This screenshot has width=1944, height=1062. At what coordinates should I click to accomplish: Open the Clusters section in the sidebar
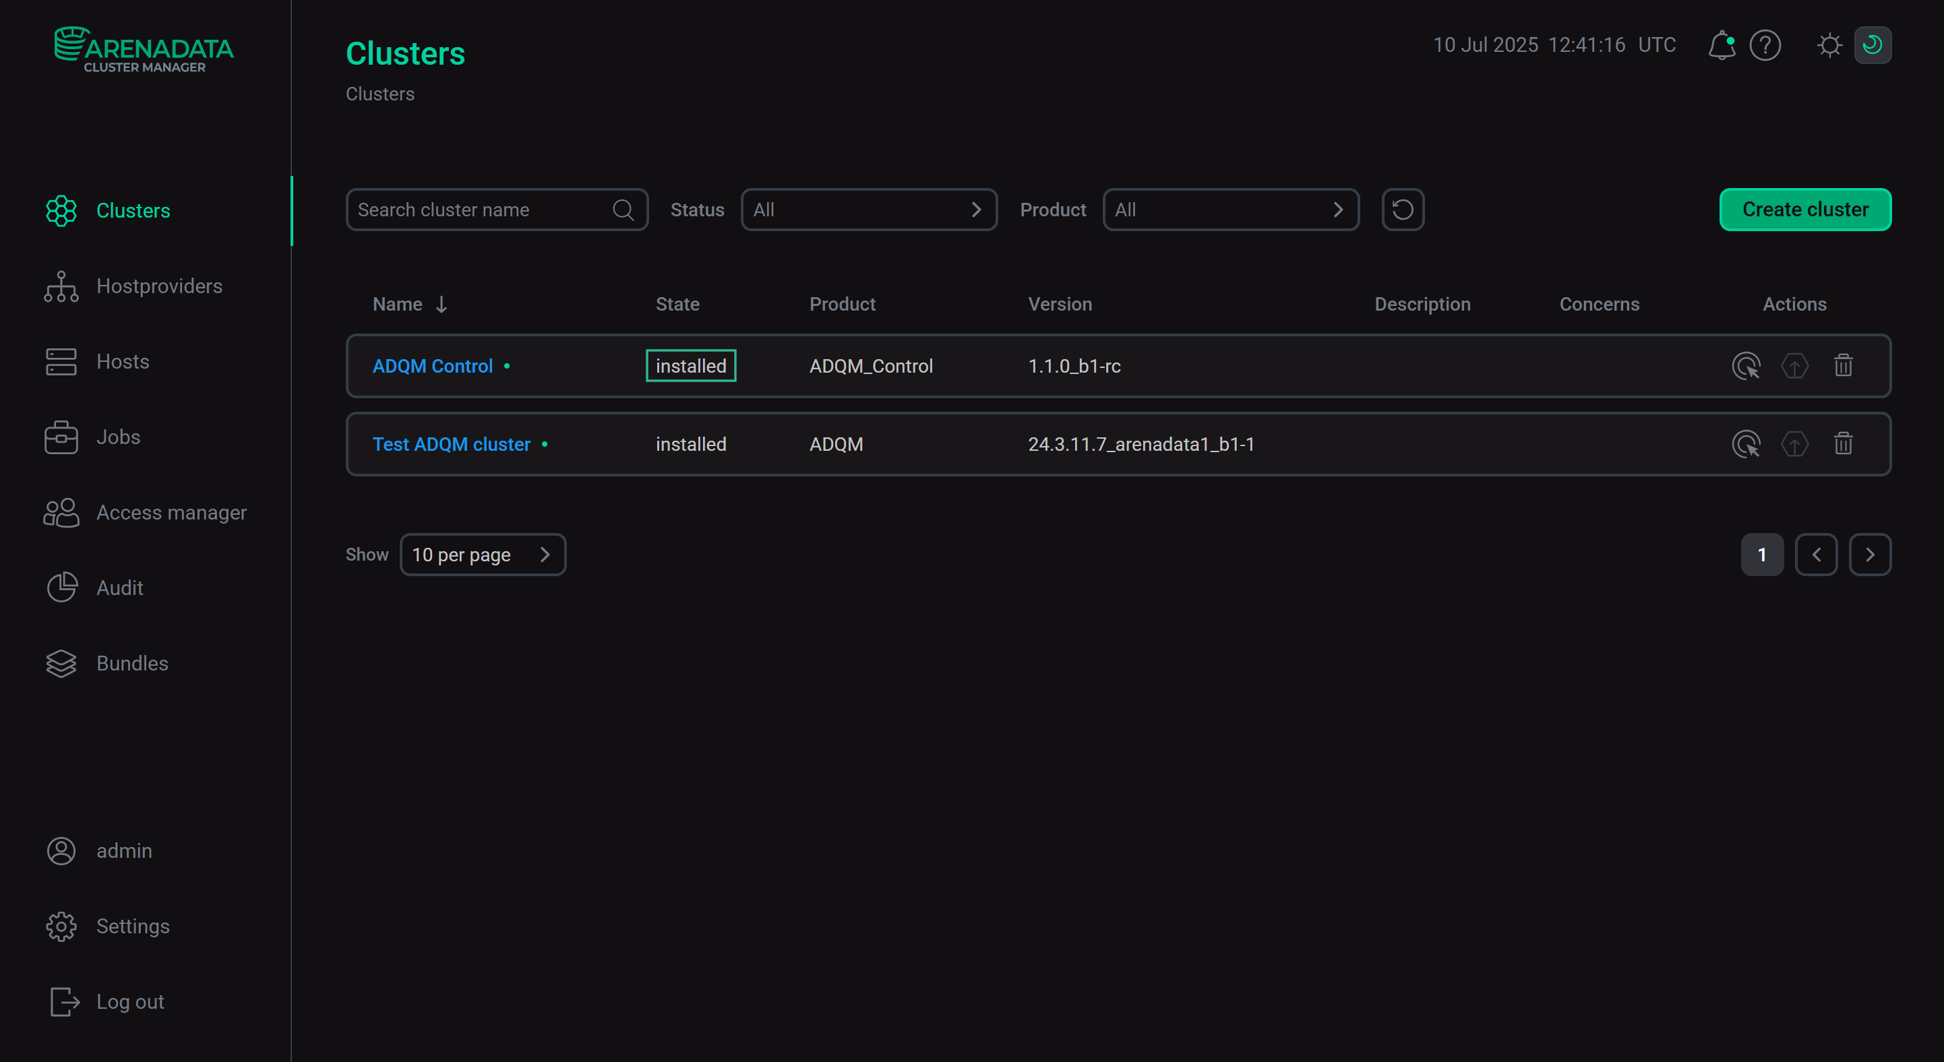(x=133, y=210)
